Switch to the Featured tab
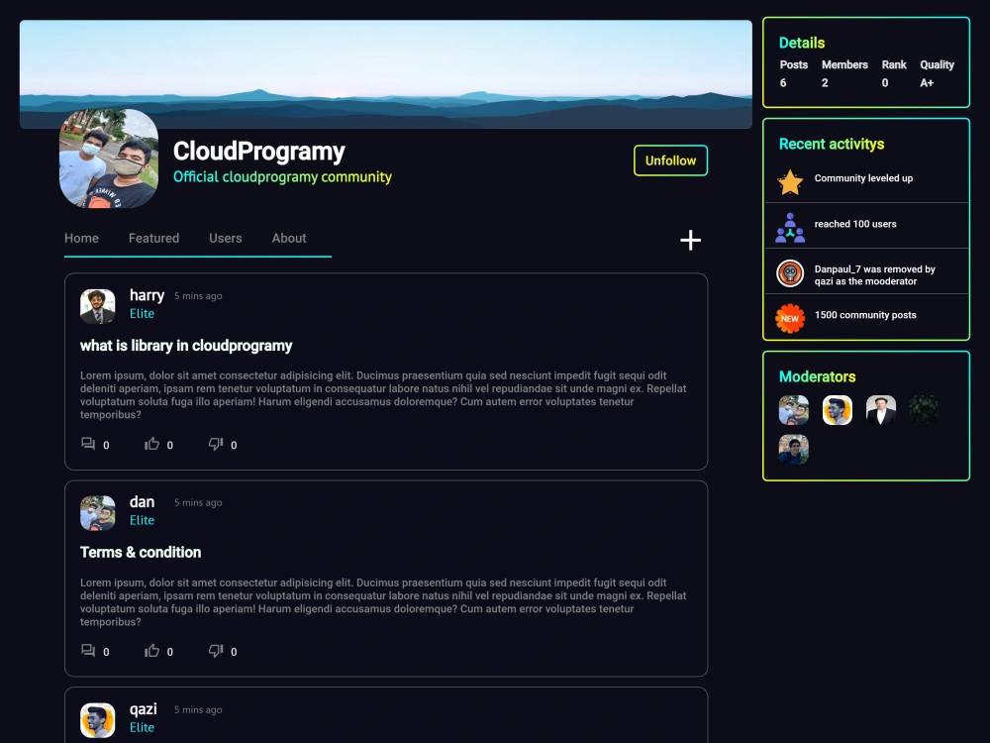 pyautogui.click(x=154, y=238)
